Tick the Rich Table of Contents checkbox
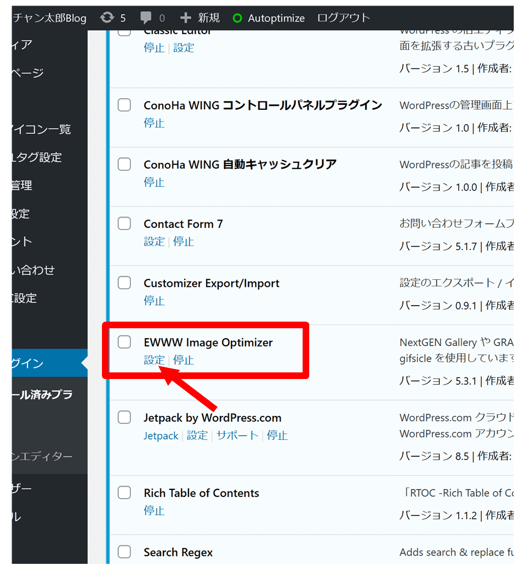 pos(125,493)
